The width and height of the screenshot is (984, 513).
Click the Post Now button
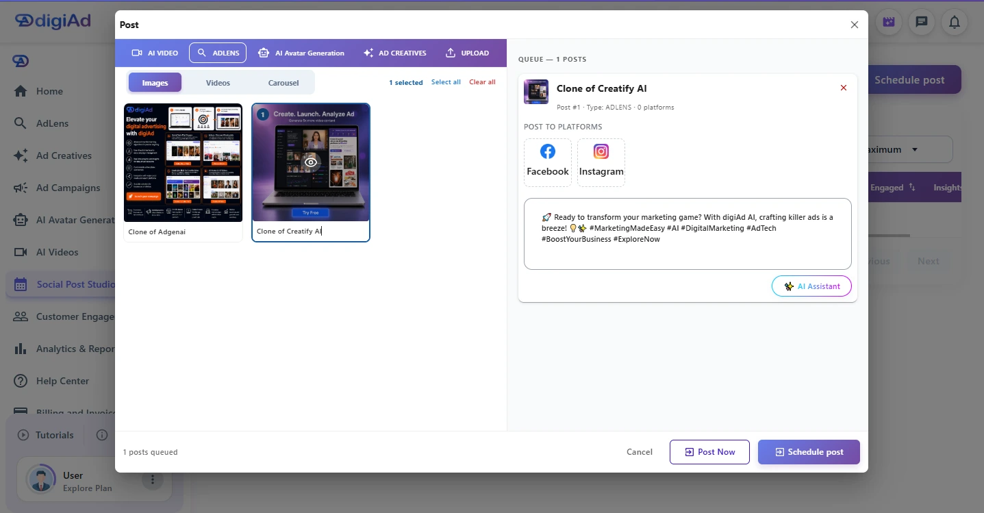(709, 452)
